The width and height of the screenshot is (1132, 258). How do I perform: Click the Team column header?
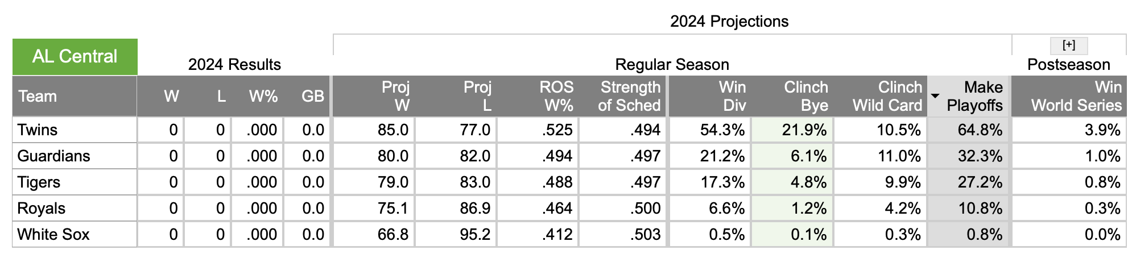[x=38, y=97]
